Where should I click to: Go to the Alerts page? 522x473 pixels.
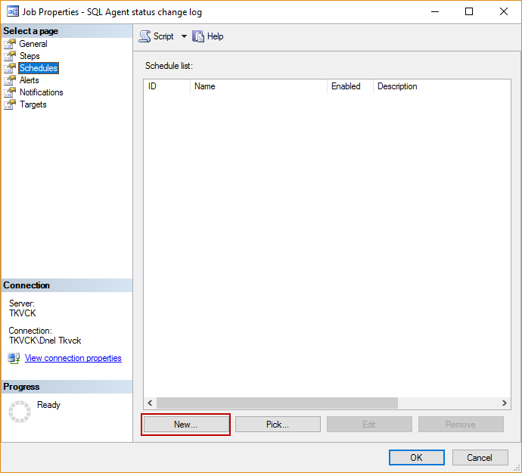coord(29,80)
